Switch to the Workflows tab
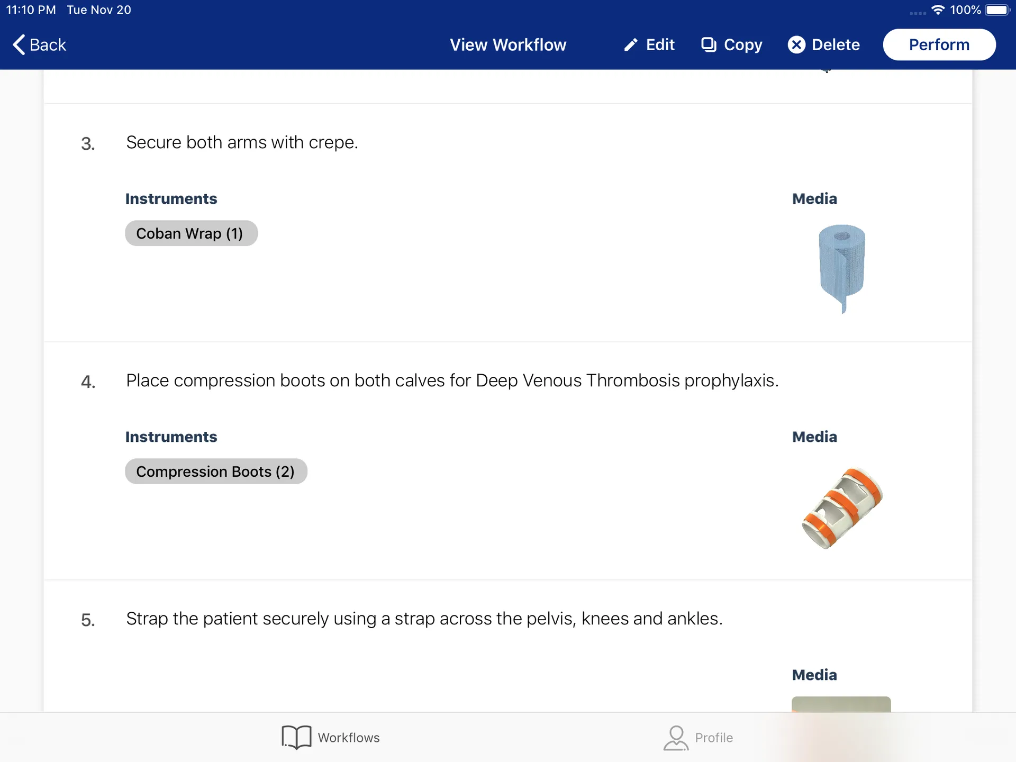Viewport: 1016px width, 762px height. click(331, 737)
